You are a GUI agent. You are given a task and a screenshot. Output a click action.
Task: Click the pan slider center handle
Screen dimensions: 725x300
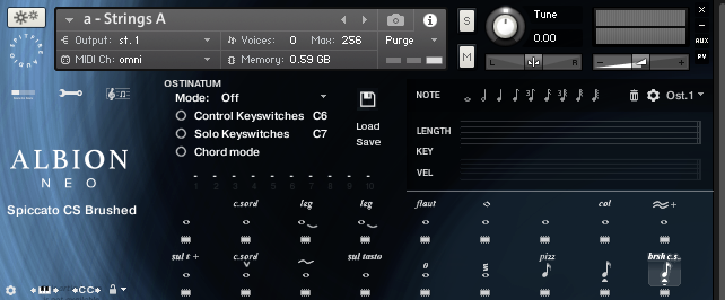click(533, 63)
